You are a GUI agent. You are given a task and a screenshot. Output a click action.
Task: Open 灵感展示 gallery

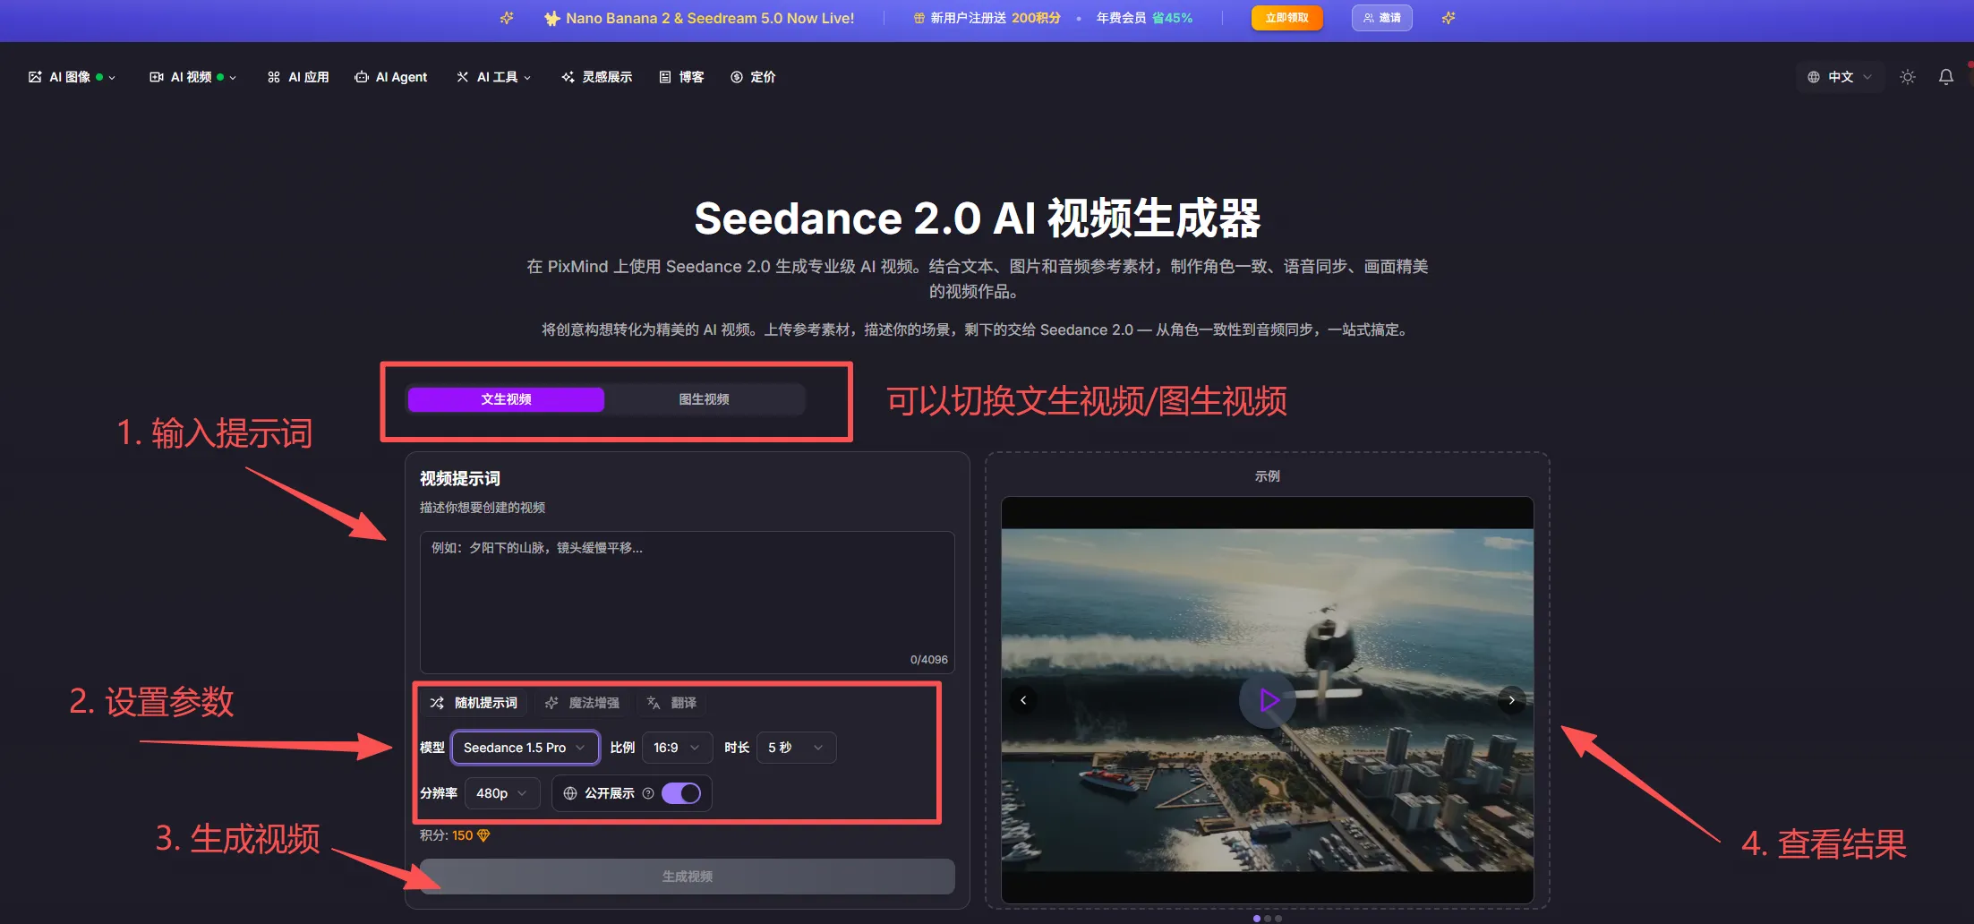pyautogui.click(x=596, y=77)
